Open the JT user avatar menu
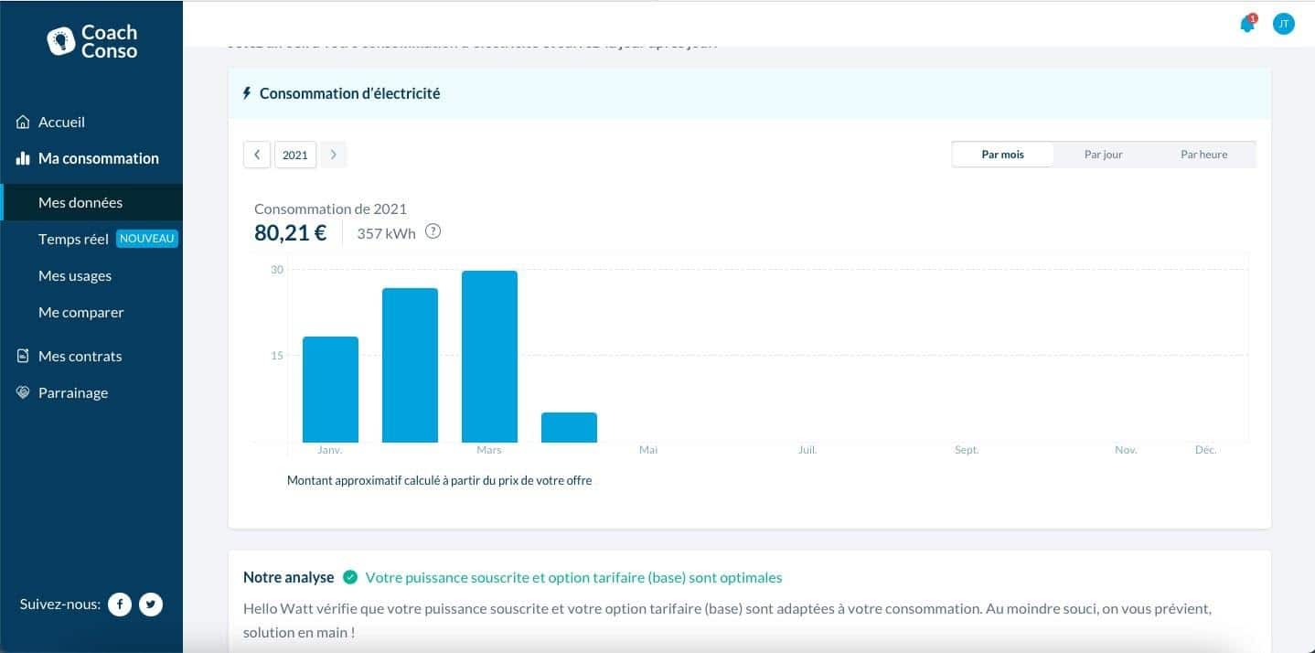Viewport: 1315px width, 653px height. [1283, 25]
